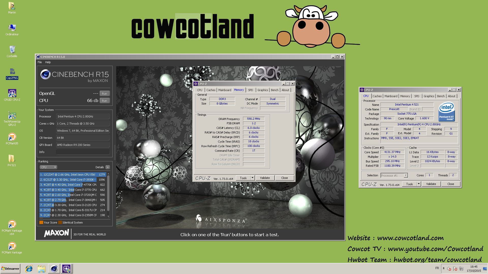The height and width of the screenshot is (274, 488).
Task: Click the network tray icon
Action: tap(461, 269)
